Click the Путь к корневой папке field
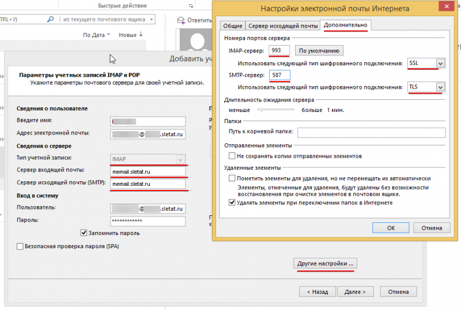Screen dimensions: 461x310 tap(371, 132)
